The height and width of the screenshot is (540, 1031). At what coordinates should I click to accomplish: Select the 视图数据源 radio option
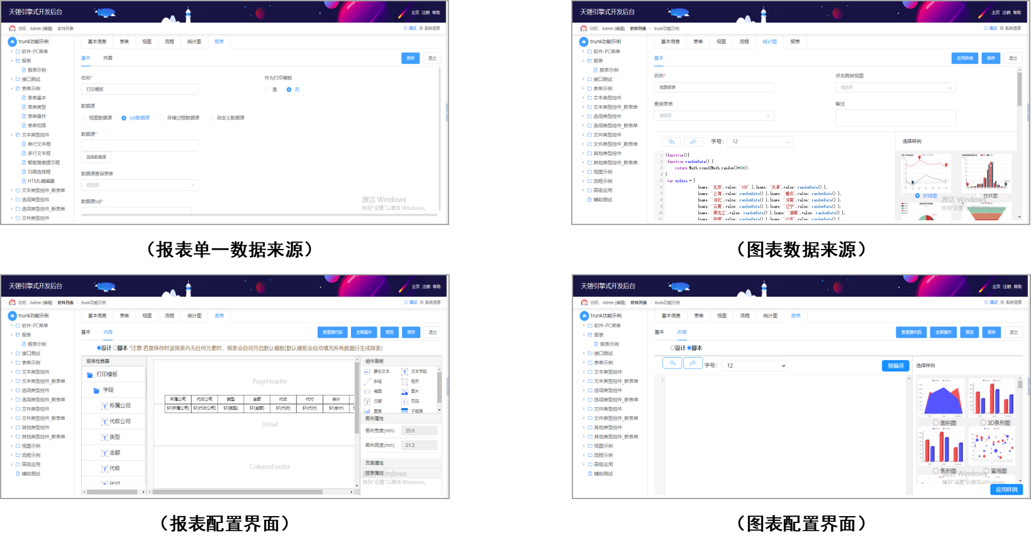pyautogui.click(x=84, y=118)
